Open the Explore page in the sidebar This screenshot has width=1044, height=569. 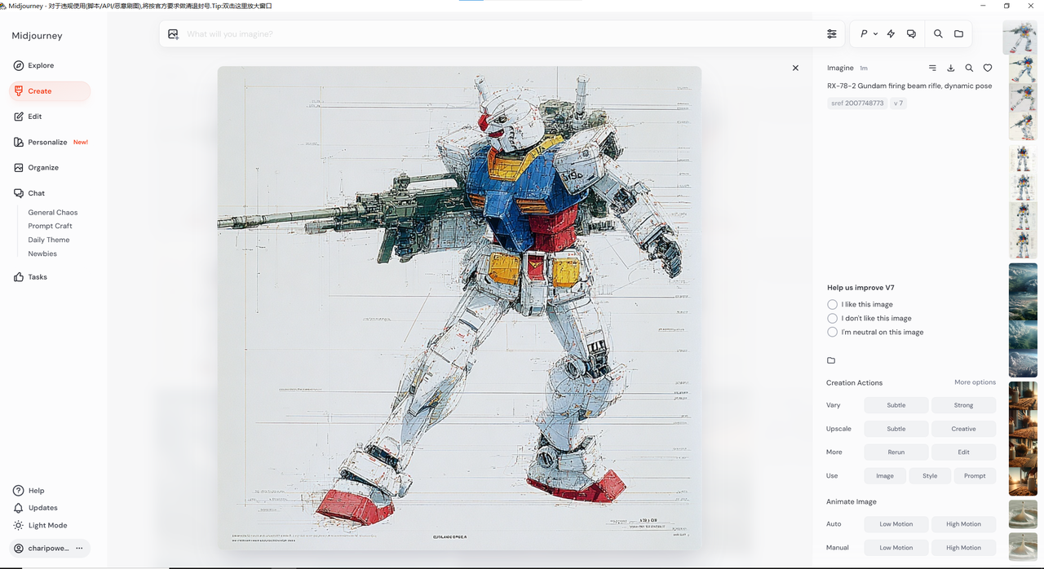[x=33, y=65]
